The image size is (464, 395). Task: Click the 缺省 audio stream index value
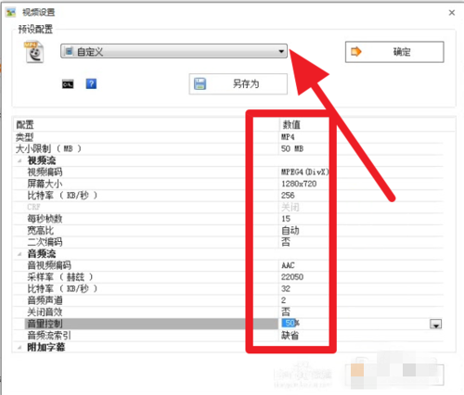(290, 336)
